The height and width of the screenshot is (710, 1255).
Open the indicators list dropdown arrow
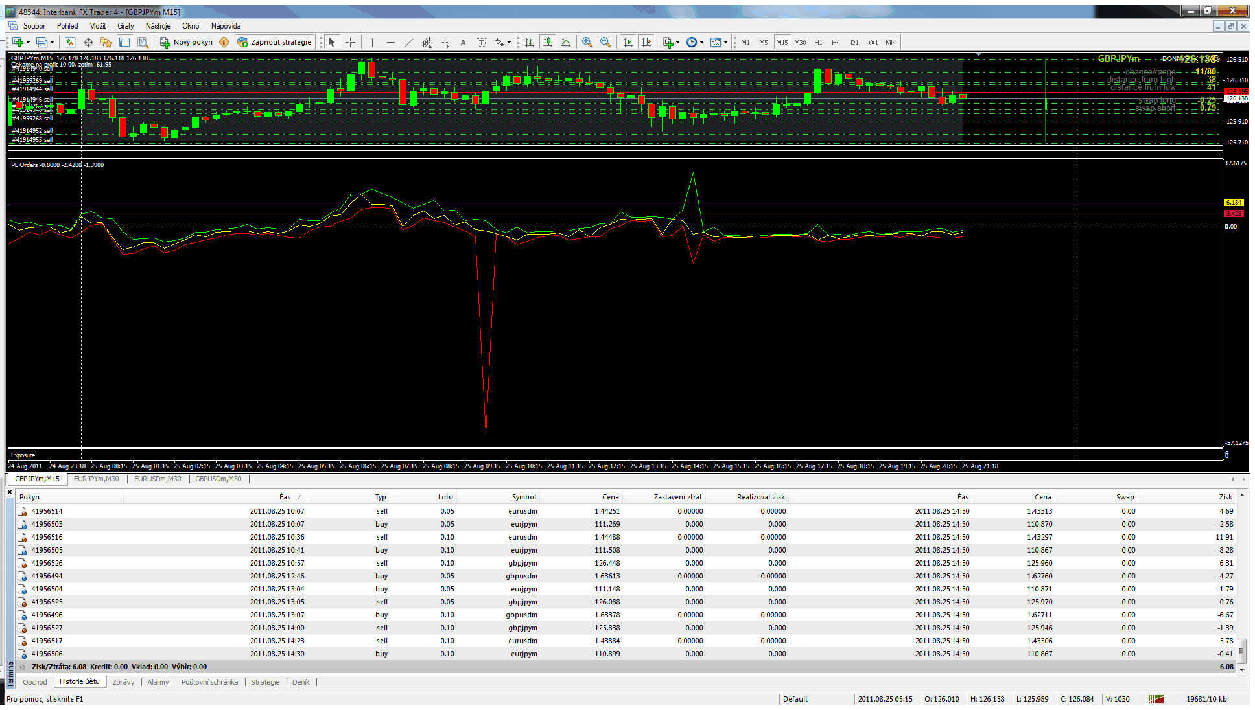coord(677,43)
